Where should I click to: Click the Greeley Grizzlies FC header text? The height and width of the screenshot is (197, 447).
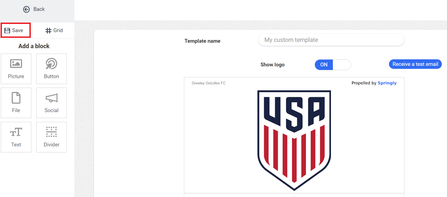209,83
